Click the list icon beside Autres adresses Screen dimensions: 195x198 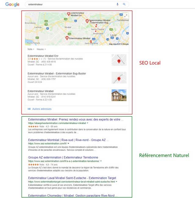click(29, 109)
